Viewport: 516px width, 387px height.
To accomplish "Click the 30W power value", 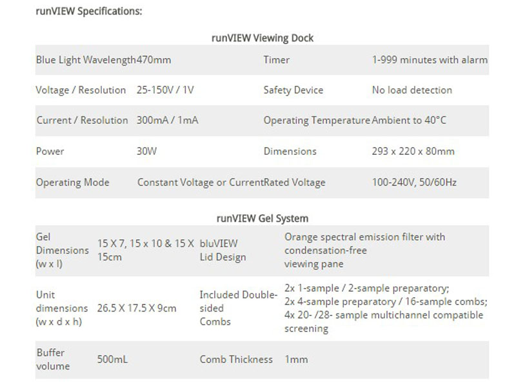I will (x=147, y=152).
